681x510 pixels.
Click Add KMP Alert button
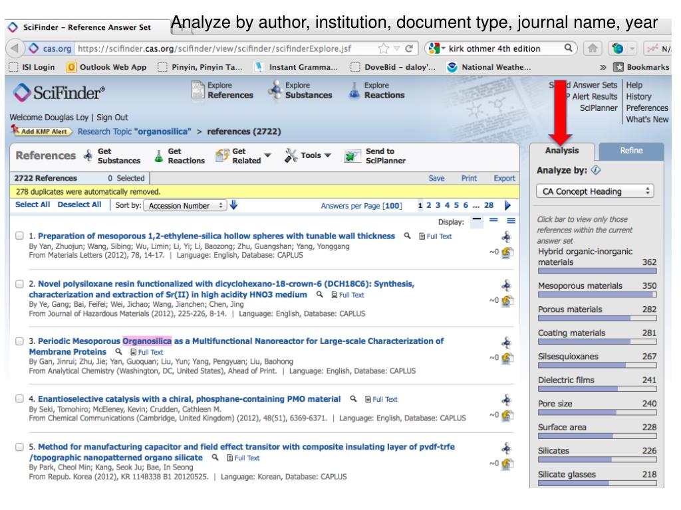click(41, 131)
